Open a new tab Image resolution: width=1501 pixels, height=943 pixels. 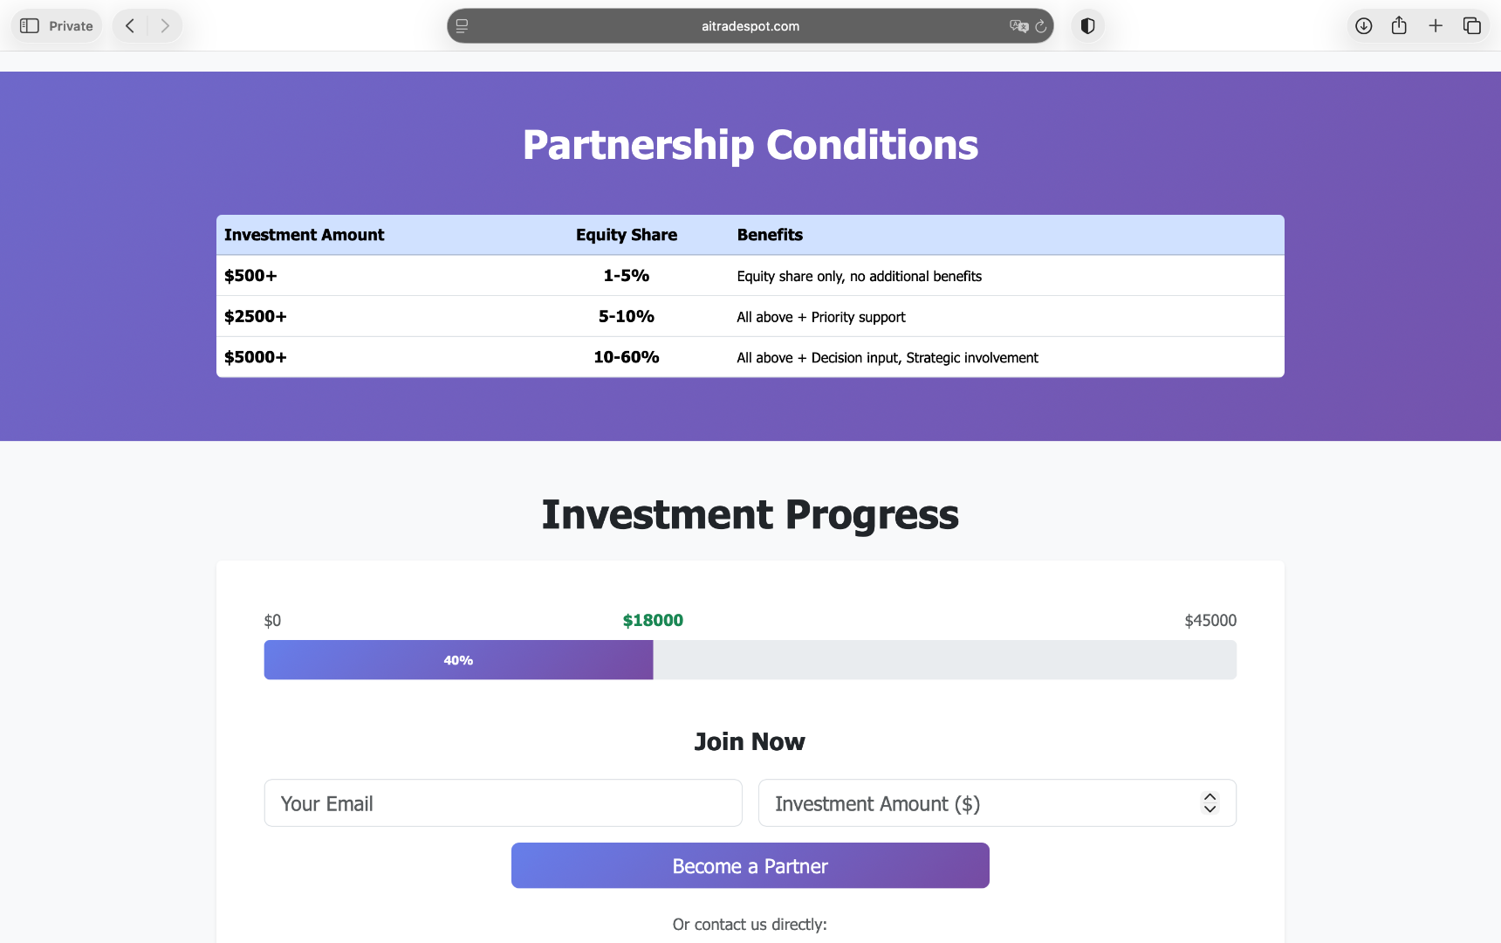click(x=1436, y=26)
